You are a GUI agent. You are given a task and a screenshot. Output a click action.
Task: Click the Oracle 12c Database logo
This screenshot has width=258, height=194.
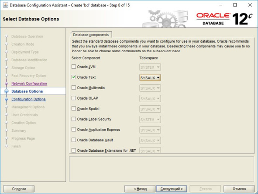click(x=224, y=19)
